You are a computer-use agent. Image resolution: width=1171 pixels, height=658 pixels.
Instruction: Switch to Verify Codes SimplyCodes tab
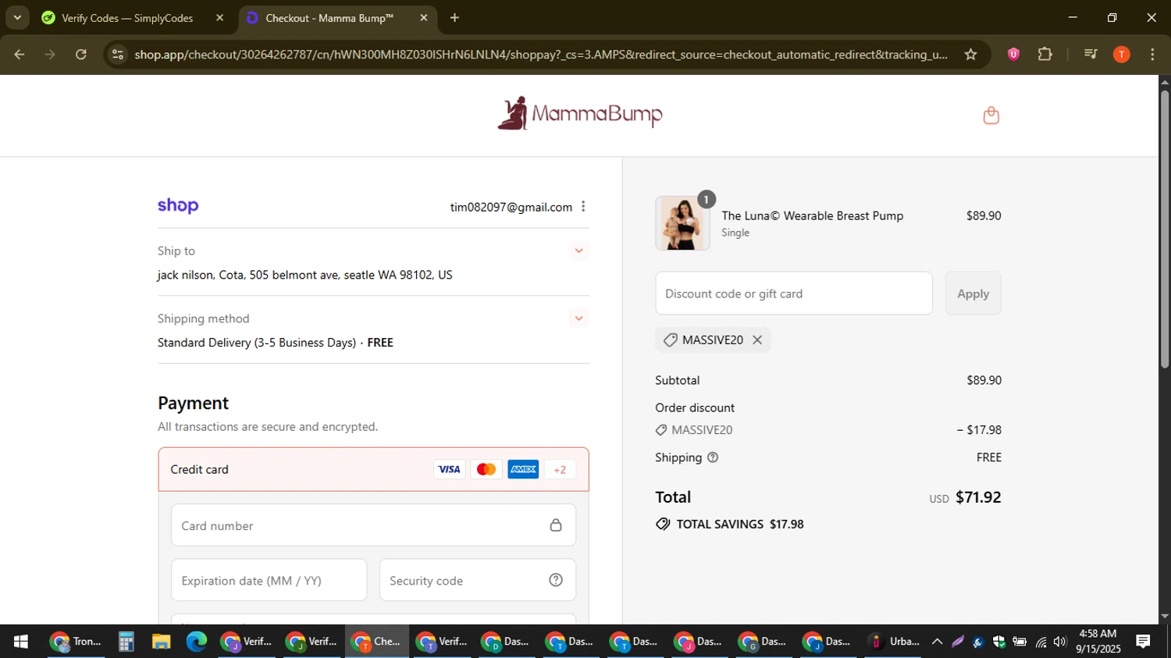tap(127, 18)
